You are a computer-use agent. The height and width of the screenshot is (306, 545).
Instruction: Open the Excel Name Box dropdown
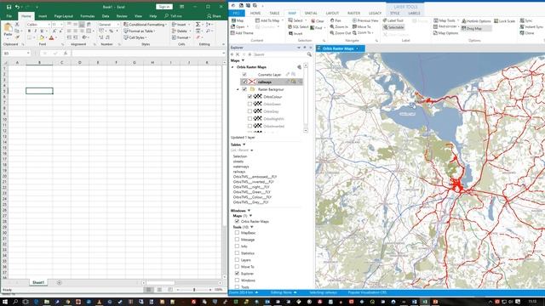pyautogui.click(x=28, y=53)
